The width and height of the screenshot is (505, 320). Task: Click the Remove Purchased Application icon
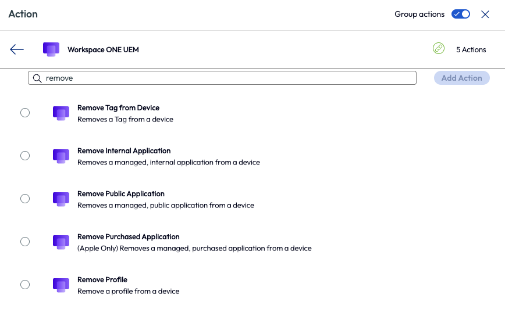(x=61, y=242)
